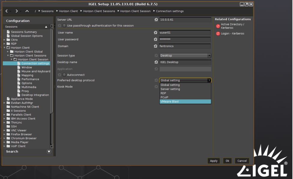
Task: Select the Citrix folder
Action: tap(14, 40)
